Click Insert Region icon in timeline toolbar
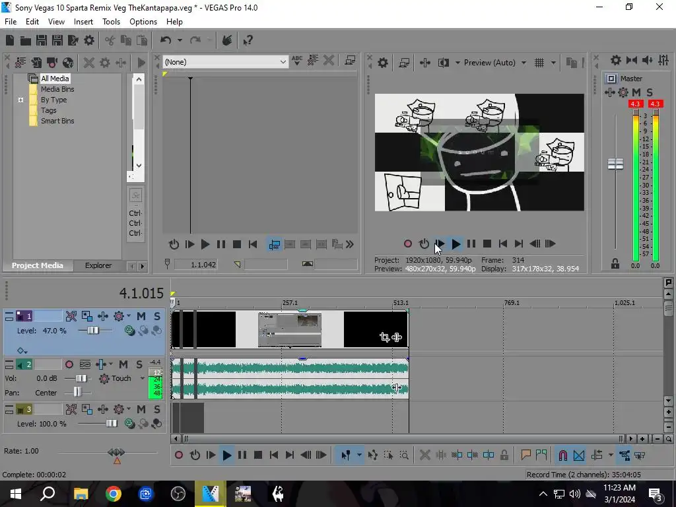 [541, 455]
